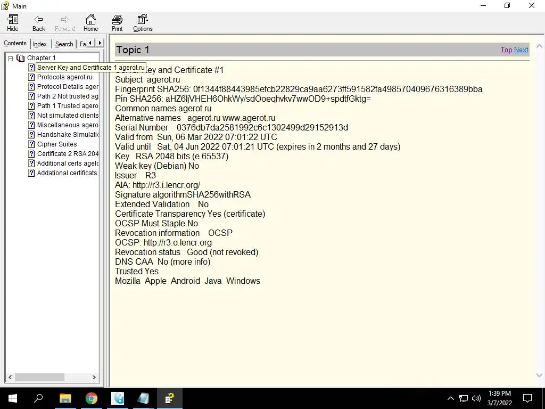Viewport: 545px width, 409px height.
Task: Switch to the Contents tab
Action: [x=15, y=44]
